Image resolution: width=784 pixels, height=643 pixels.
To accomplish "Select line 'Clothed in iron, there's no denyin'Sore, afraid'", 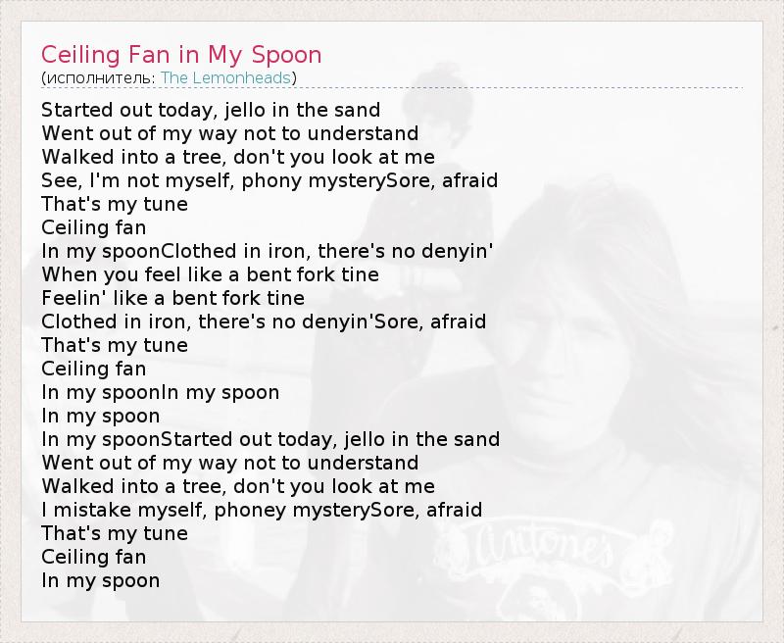I will pos(264,321).
